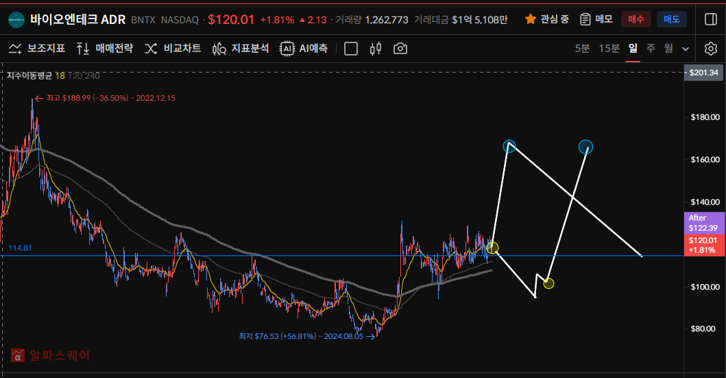Click the 최고 $188.99 high annotation
Image resolution: width=726 pixels, height=378 pixels.
tap(105, 98)
